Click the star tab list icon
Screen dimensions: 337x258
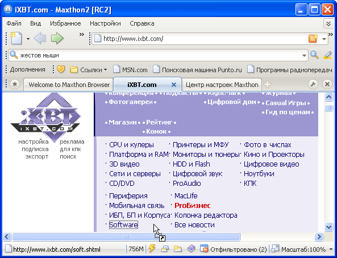coord(15,84)
